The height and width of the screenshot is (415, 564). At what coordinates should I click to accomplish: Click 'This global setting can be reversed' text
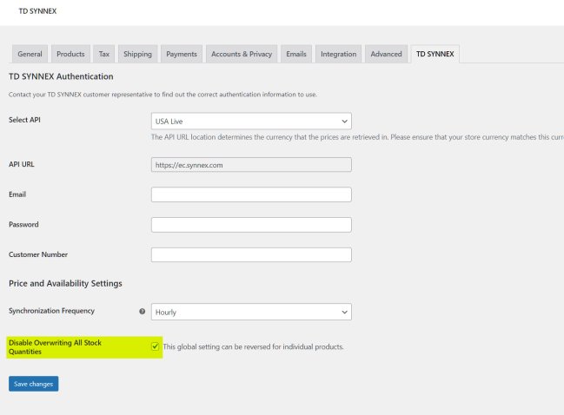tap(253, 346)
